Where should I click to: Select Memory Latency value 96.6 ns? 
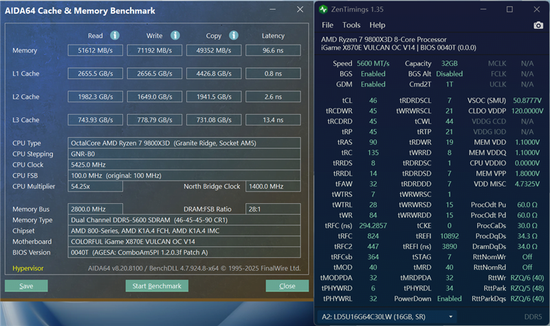tap(273, 50)
